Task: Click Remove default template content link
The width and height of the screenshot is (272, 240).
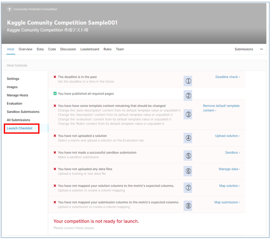Action: click(x=221, y=108)
